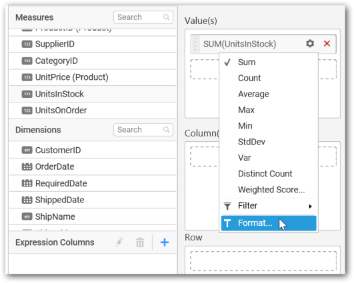The width and height of the screenshot is (354, 283).
Task: Click the OrderDate calendar icon
Action: coord(27,166)
